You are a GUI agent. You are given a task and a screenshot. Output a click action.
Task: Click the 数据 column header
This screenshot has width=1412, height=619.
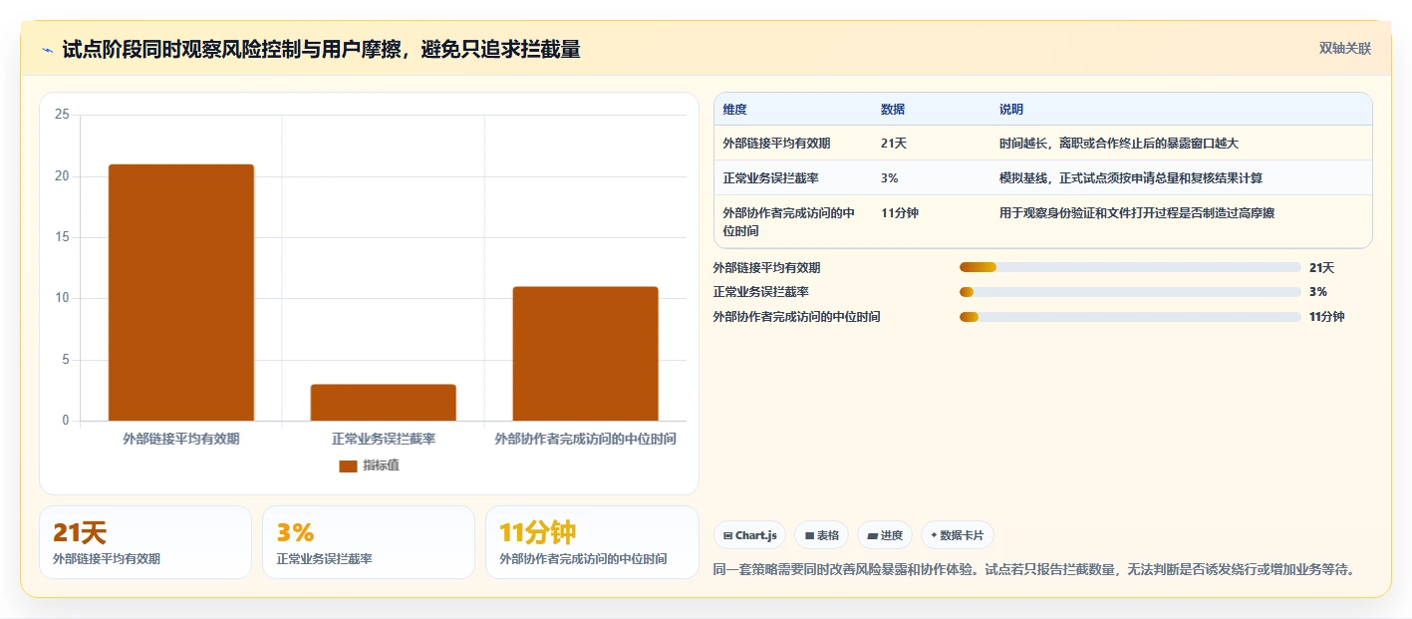click(x=893, y=110)
